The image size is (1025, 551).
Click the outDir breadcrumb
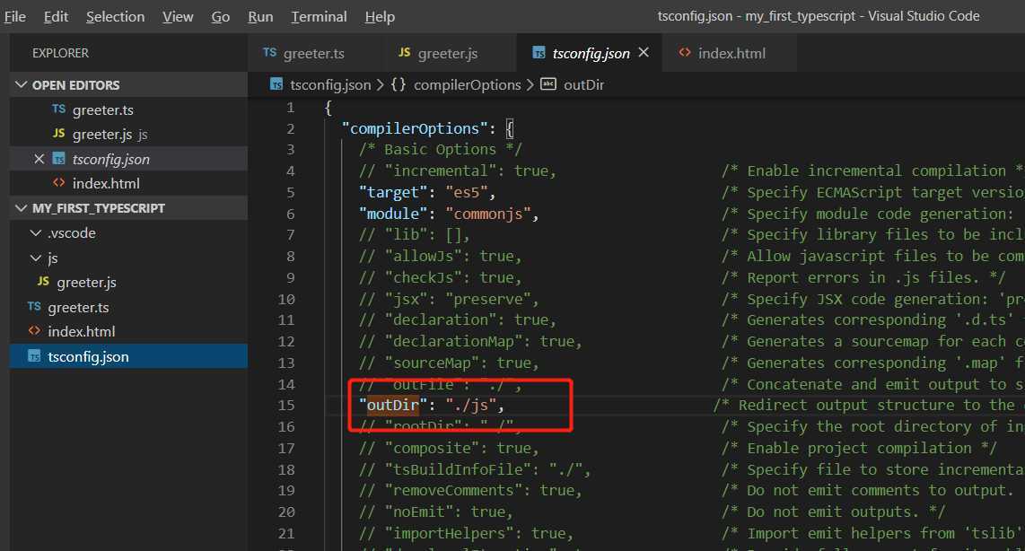click(x=583, y=85)
